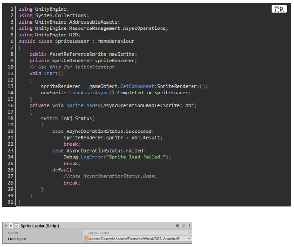This screenshot has height=247, width=294.
Task: Click the 'New Sprite' property label
Action: (x=17, y=239)
